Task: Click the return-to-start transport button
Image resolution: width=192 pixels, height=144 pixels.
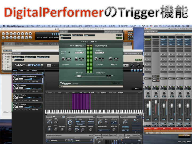Action: [x=15, y=34]
